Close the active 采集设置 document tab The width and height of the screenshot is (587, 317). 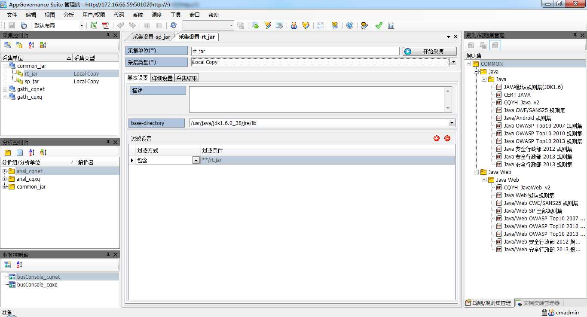pos(456,37)
